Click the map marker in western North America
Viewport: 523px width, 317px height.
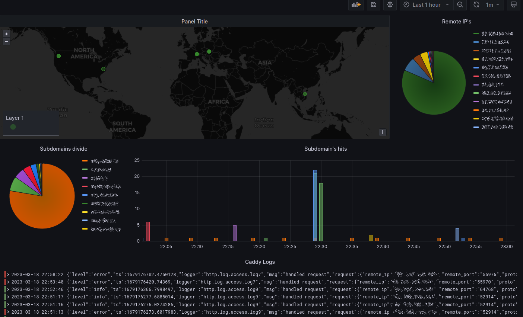point(58,56)
